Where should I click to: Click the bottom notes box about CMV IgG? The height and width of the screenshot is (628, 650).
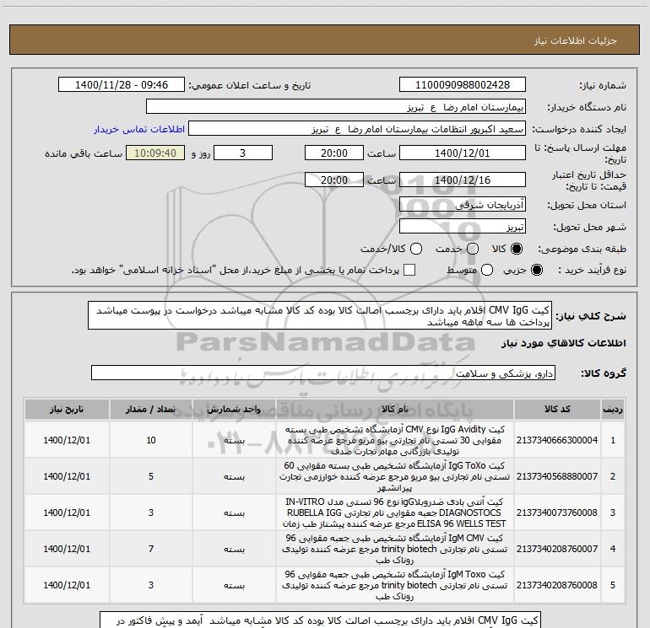[321, 620]
